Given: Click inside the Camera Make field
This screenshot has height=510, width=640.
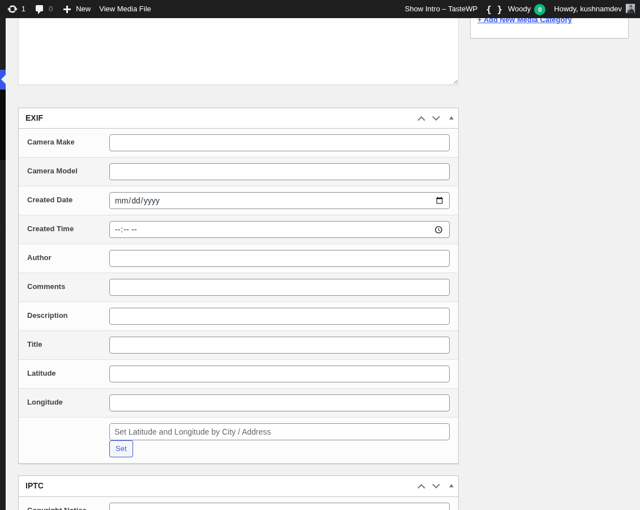Looking at the screenshot, I should [x=279, y=142].
